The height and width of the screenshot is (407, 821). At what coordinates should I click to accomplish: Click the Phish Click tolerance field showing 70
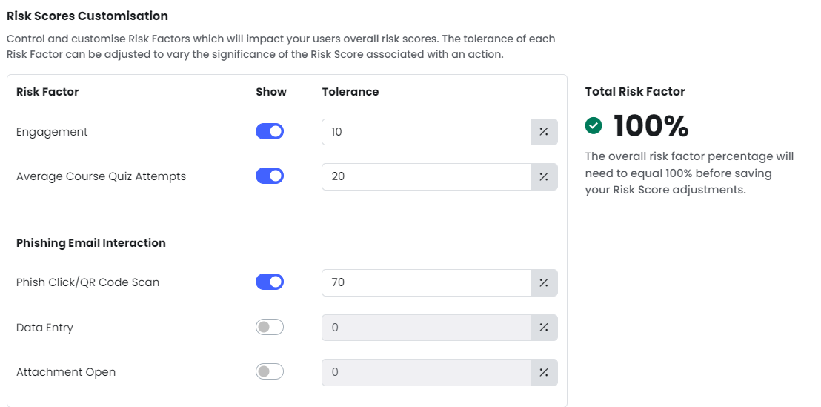(x=426, y=283)
